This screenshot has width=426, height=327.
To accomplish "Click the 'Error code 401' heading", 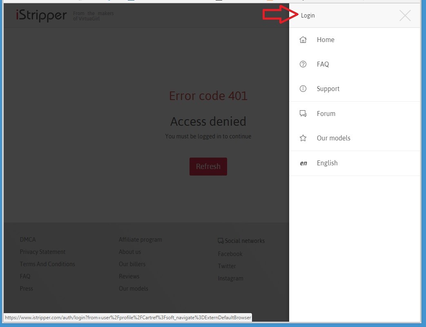I will click(208, 96).
